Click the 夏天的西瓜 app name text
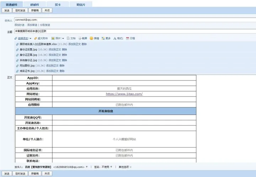The width and height of the screenshot is (256, 177). [x=124, y=89]
